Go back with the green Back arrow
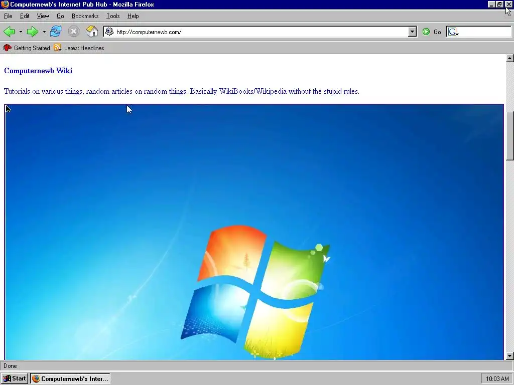514x385 pixels. point(9,32)
